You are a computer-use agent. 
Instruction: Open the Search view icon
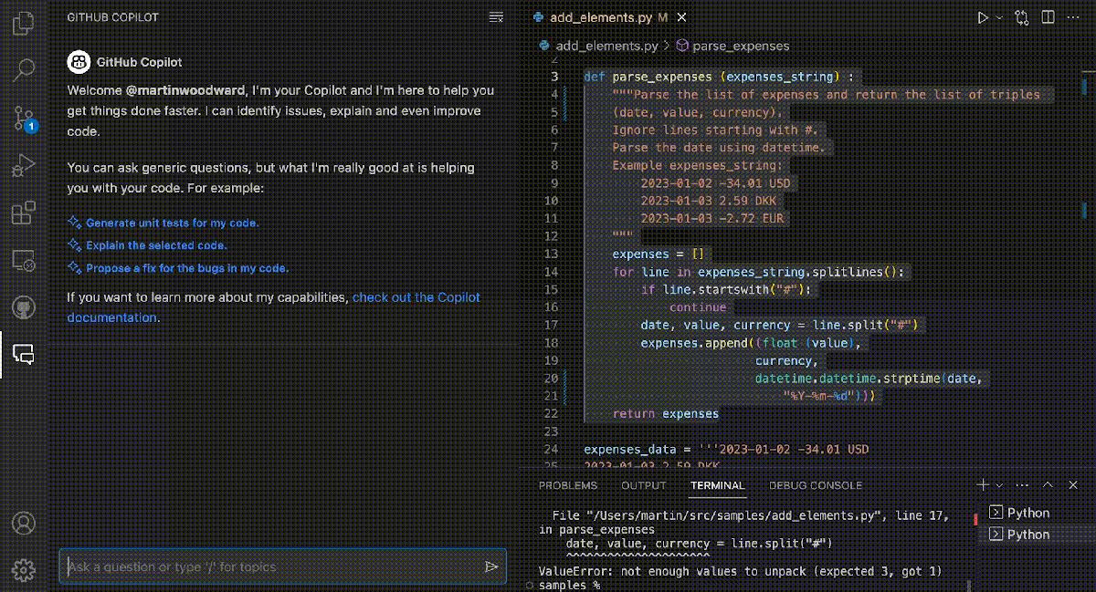click(24, 69)
